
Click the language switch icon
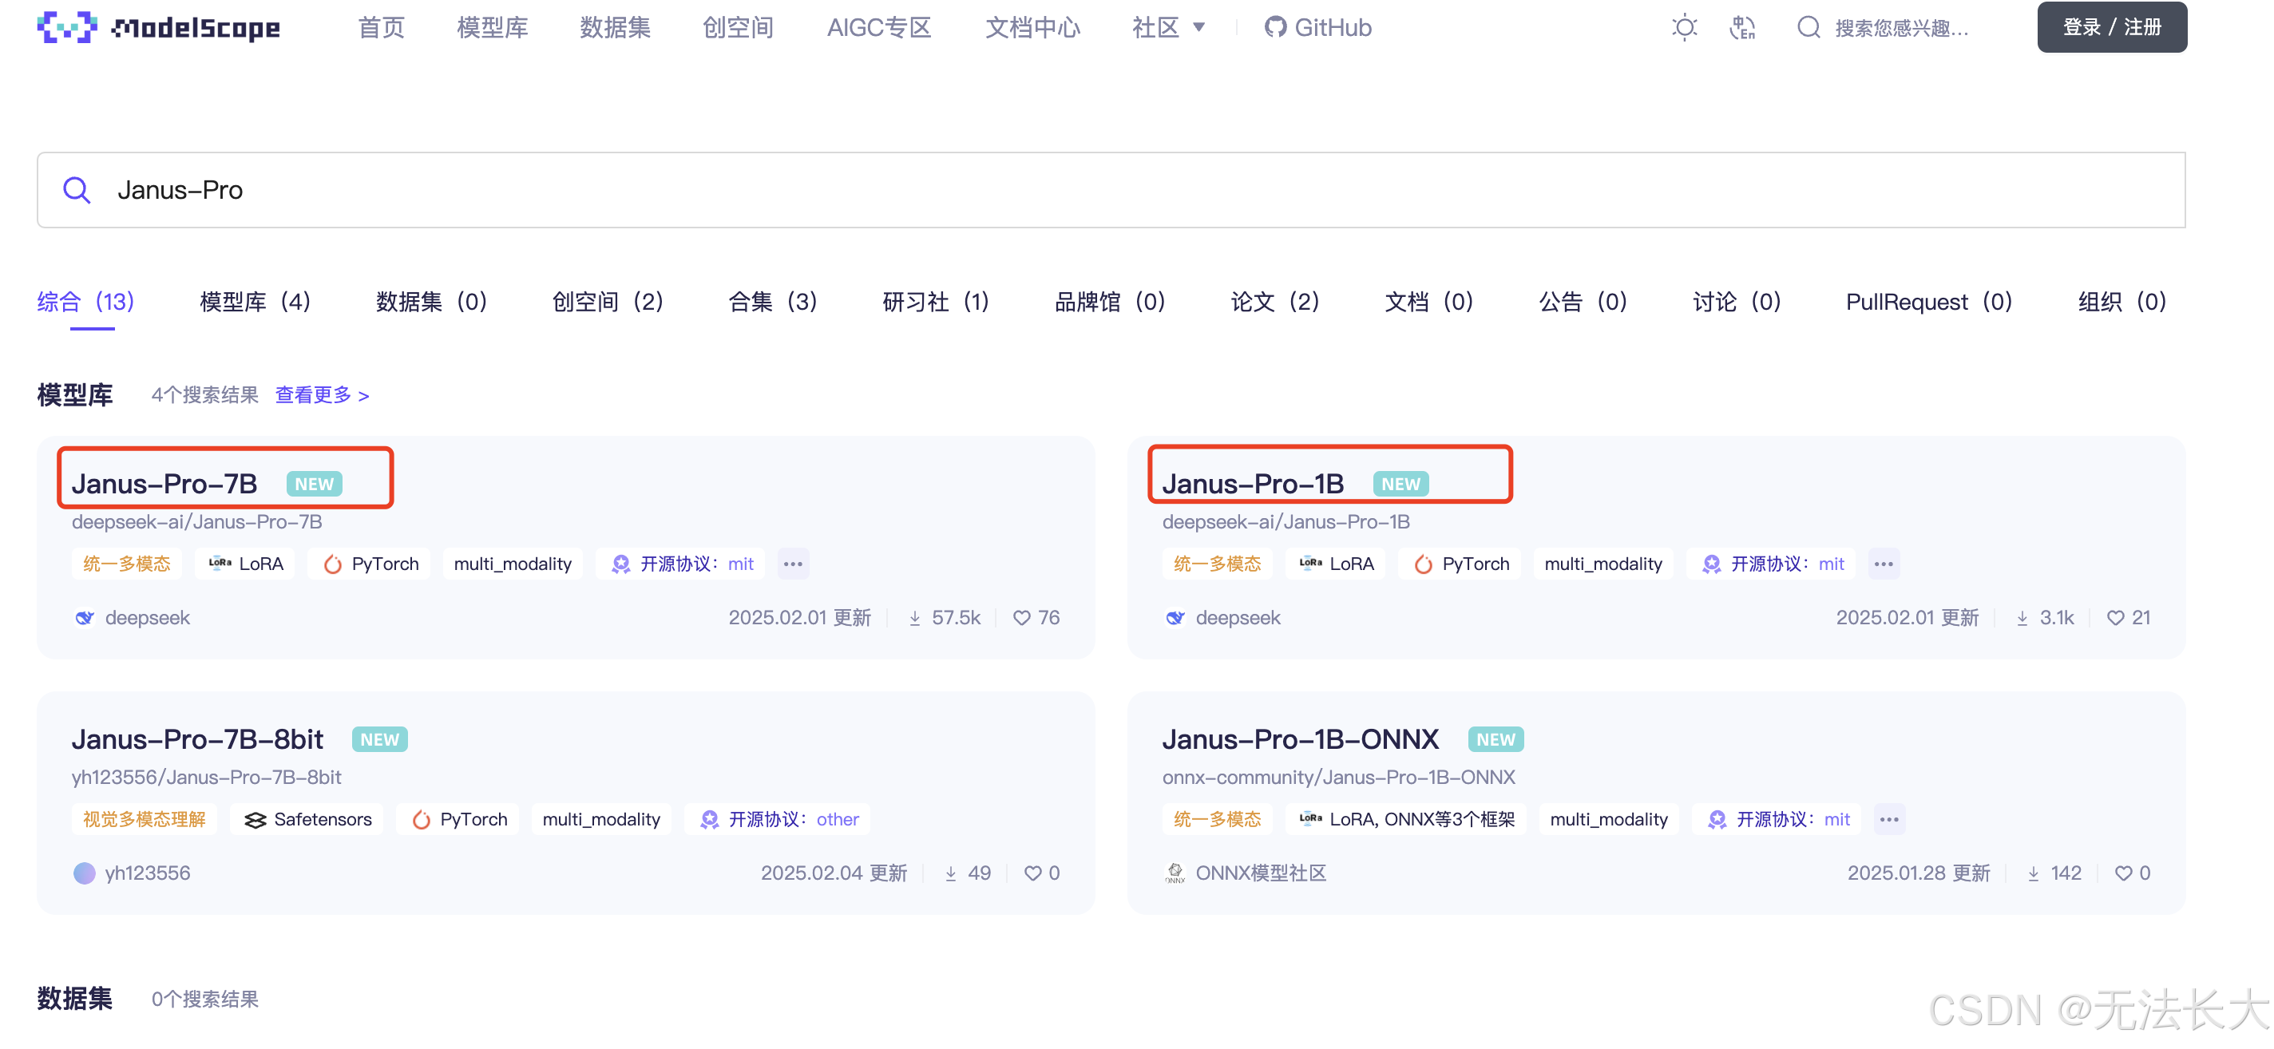[1741, 27]
